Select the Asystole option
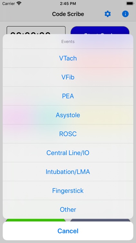The image size is (136, 243). pos(68,115)
